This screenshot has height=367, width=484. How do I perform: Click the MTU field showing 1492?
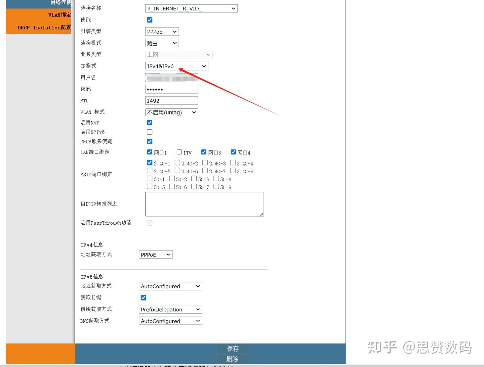pos(171,101)
